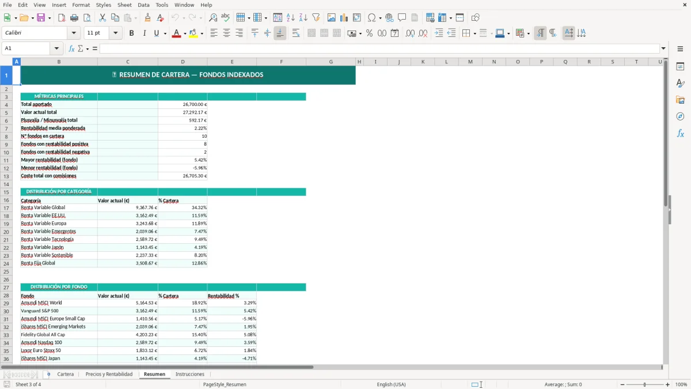
Task: Switch to the Instrucciones sheet tab
Action: (190, 375)
